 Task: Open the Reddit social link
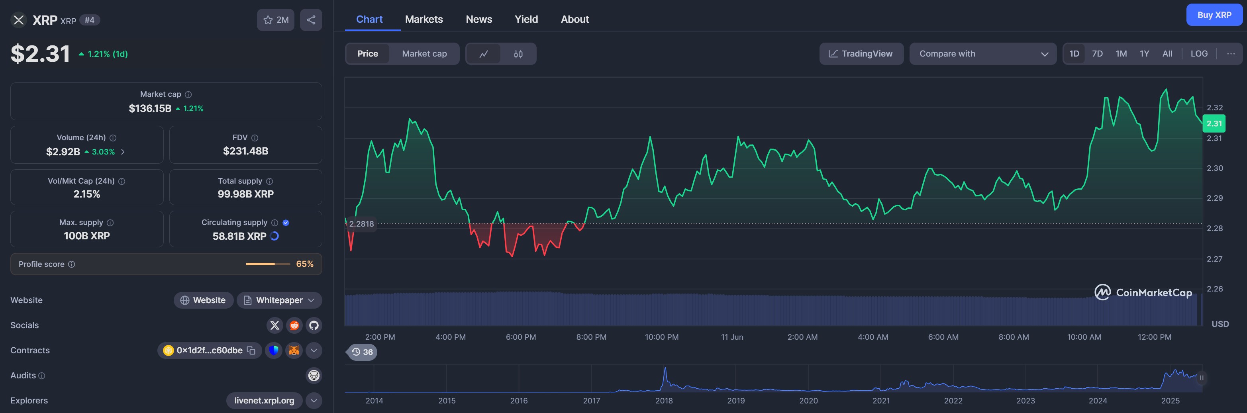(x=294, y=325)
